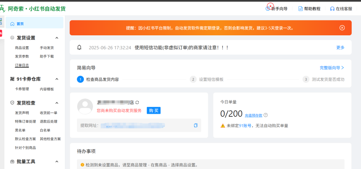Open 其他检查方案 in sidebar
The image size is (361, 169).
(x=50, y=139)
